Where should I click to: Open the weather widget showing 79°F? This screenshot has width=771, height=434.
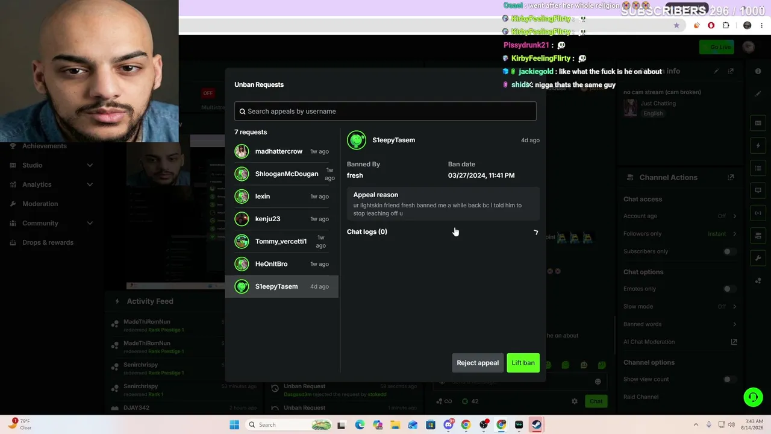(21, 424)
